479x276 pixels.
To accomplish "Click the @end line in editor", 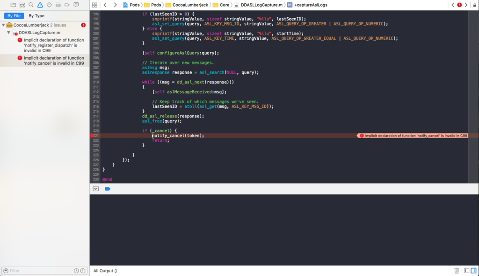I will click(x=107, y=179).
